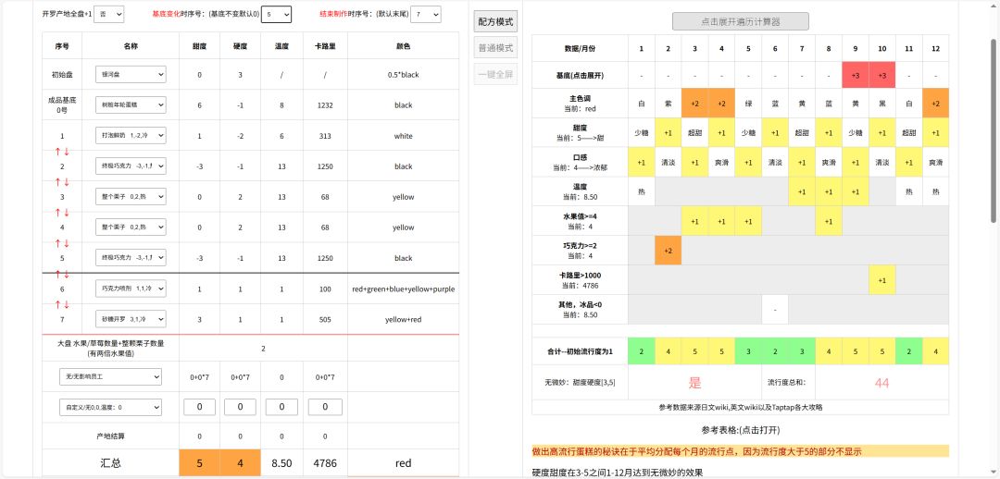Open row 2 dropdown showing 终极巧克力

click(x=131, y=166)
